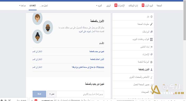
Task: Select معلومات الصفحة in the sidebar
Action: click(x=133, y=24)
